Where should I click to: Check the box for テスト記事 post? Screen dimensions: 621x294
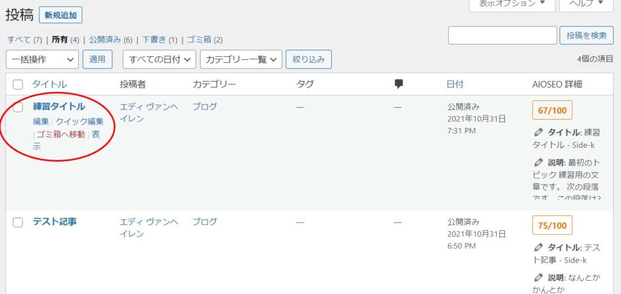(x=18, y=222)
